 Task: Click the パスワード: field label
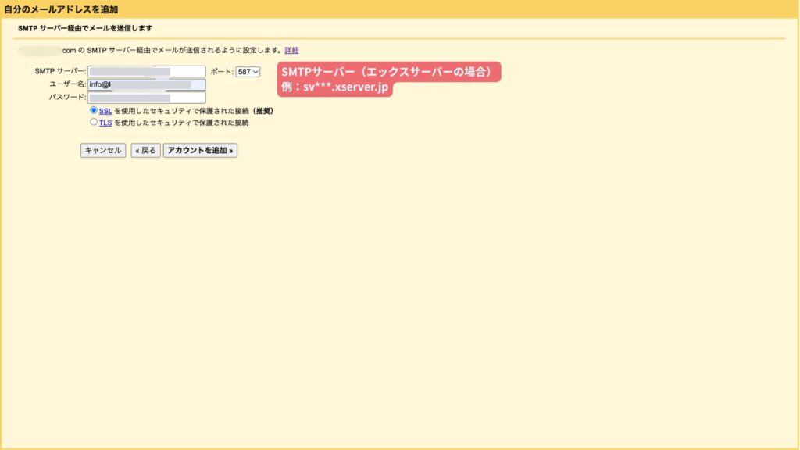67,98
